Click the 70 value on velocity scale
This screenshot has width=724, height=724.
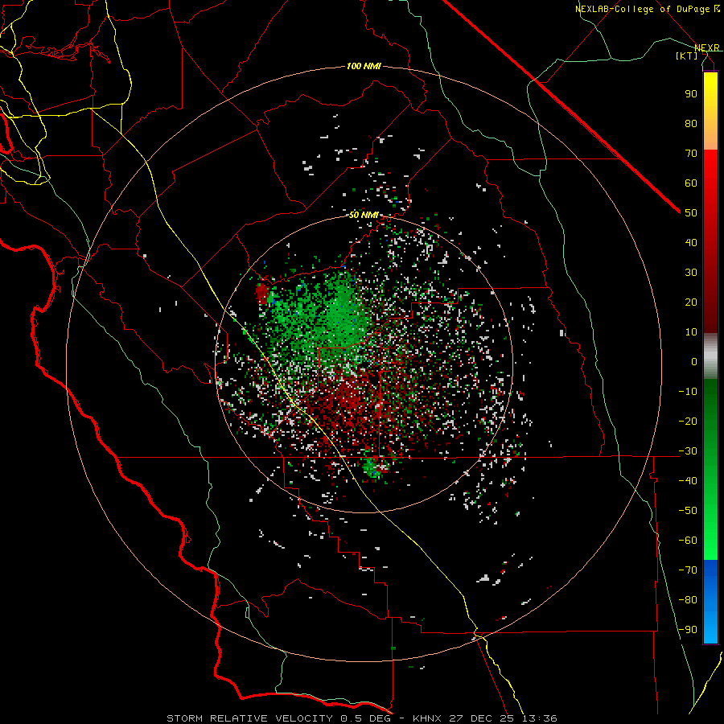691,154
